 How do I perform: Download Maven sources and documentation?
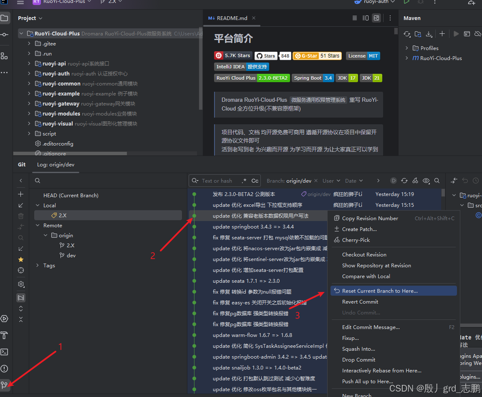point(429,34)
